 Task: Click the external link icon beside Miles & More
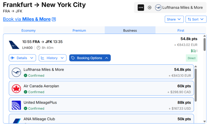(54, 19)
